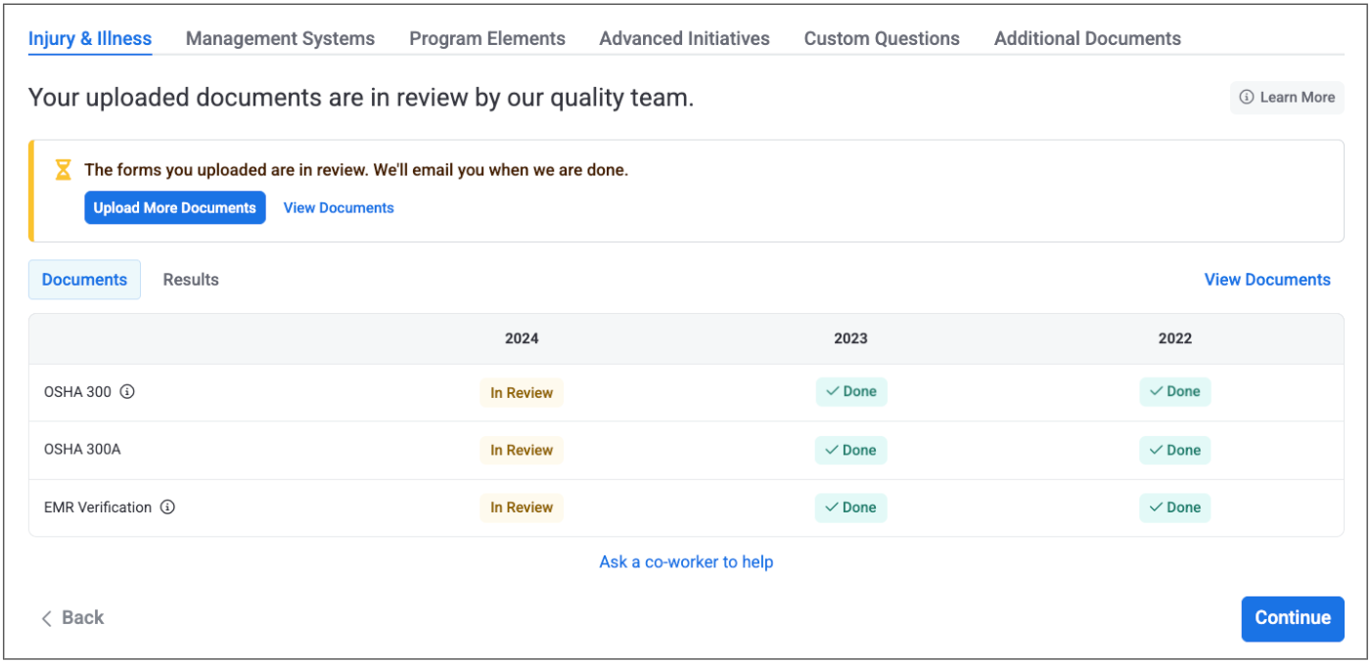Click the info icon next to OSHA 300
1372x663 pixels.
point(127,392)
